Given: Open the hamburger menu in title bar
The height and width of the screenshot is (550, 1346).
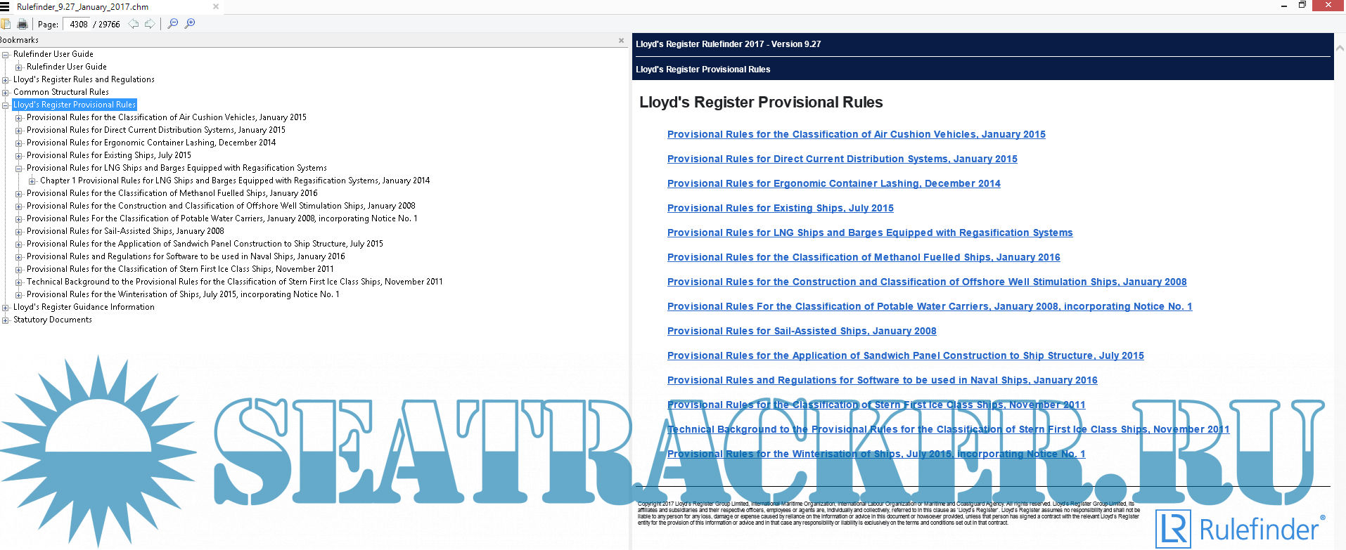Looking at the screenshot, I should [x=5, y=6].
